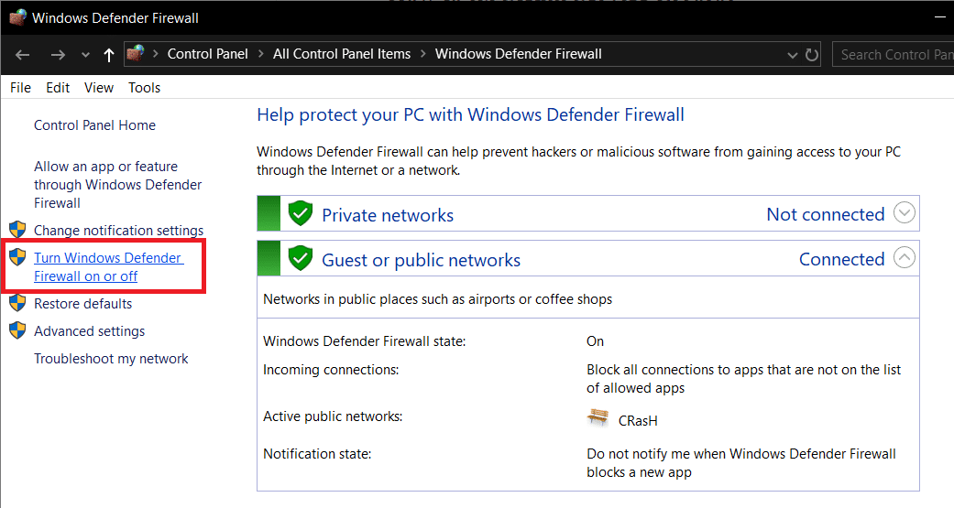Click green shield beside Guest or public networks
Screen dimensions: 954x508
point(301,259)
